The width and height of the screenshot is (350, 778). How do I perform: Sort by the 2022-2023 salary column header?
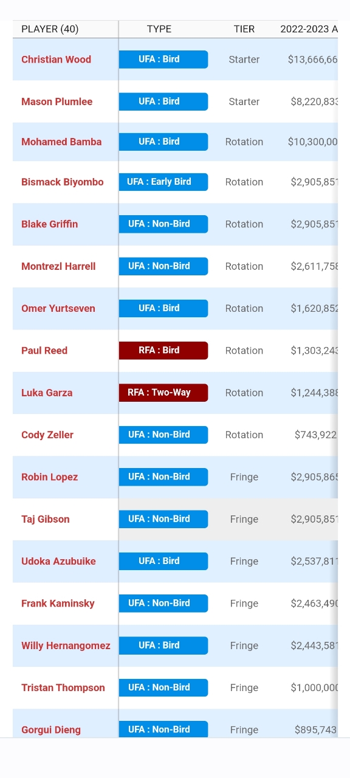click(309, 29)
